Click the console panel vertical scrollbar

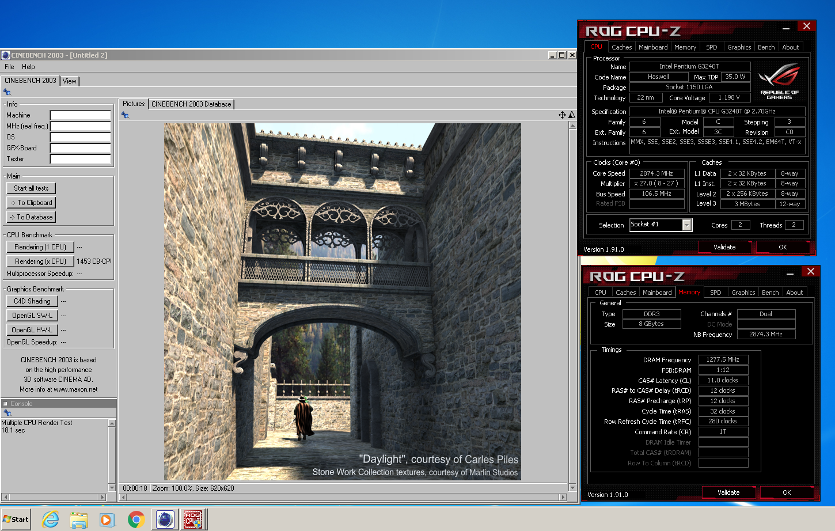112,456
